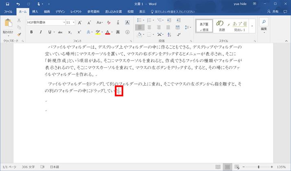Expand bullet list style dropdown
This screenshot has width=291, height=171.
143,20
